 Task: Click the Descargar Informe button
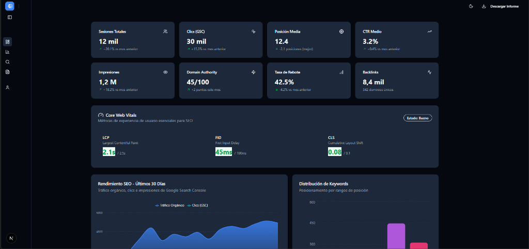tap(500, 6)
